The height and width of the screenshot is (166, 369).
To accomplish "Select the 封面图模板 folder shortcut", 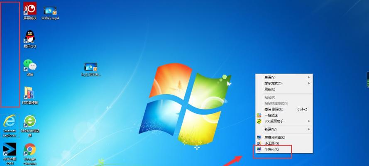I will click(30, 96).
